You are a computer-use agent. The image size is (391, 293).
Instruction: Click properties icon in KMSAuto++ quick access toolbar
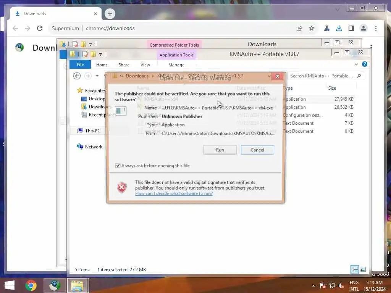(85, 54)
